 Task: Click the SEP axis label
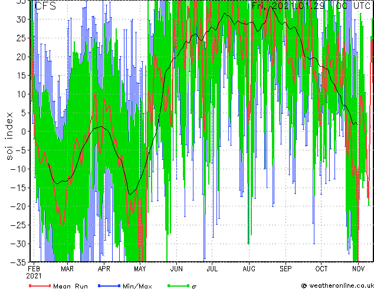click(x=286, y=269)
